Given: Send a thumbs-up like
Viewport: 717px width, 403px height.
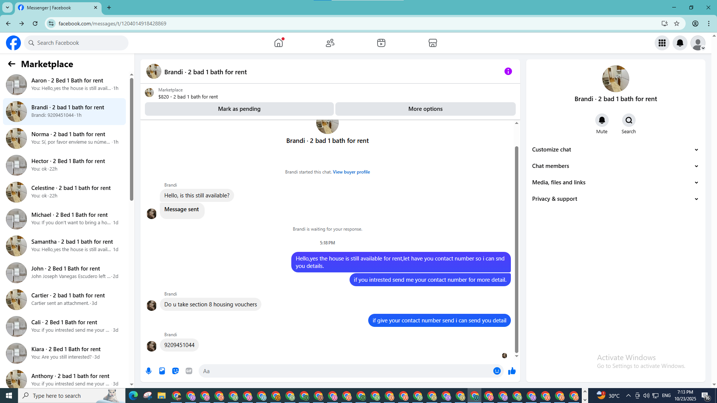Looking at the screenshot, I should pyautogui.click(x=512, y=371).
